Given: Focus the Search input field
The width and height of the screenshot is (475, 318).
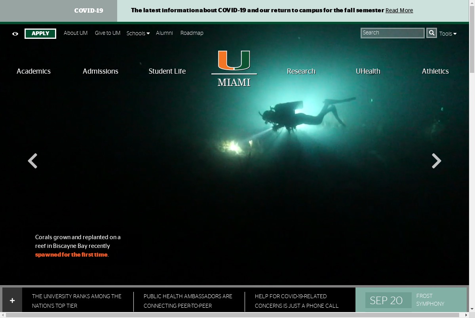Looking at the screenshot, I should click(393, 33).
